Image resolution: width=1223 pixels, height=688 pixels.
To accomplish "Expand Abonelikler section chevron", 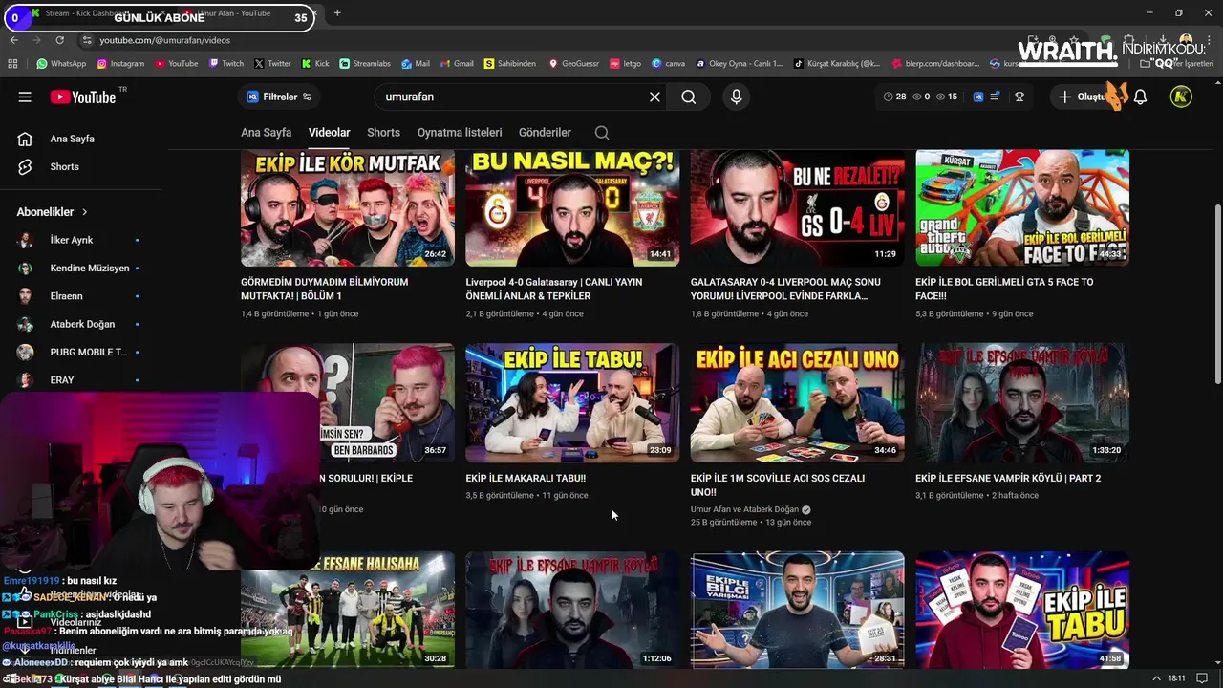I will (x=84, y=212).
